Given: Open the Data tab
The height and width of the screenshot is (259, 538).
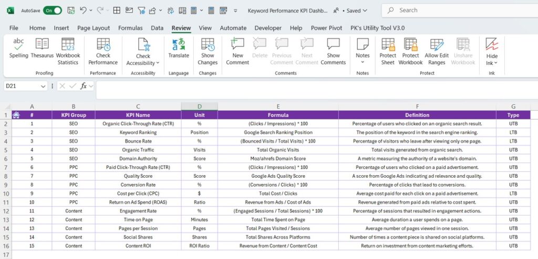Looking at the screenshot, I should coord(157,28).
